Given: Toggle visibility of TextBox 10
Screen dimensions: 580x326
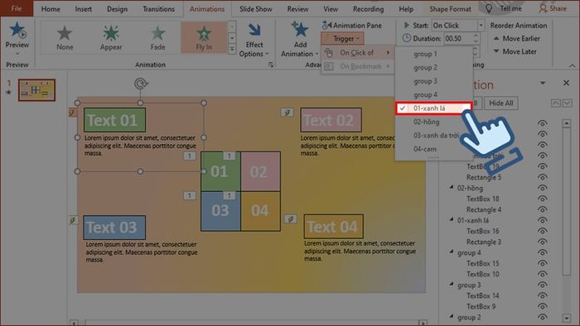Looking at the screenshot, I should coord(542,274).
